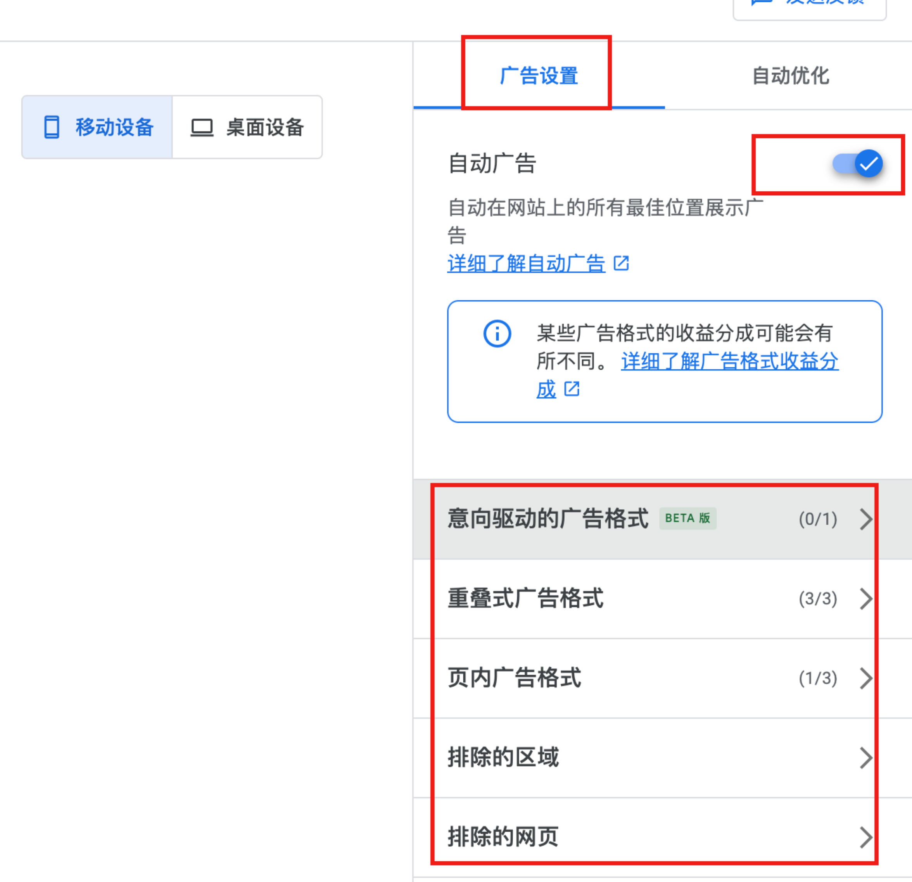Open 排除的网页 settings

click(x=662, y=837)
